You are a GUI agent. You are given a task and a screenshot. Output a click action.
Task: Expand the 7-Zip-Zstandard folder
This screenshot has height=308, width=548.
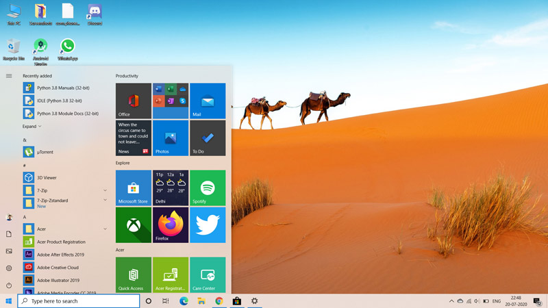(x=105, y=200)
